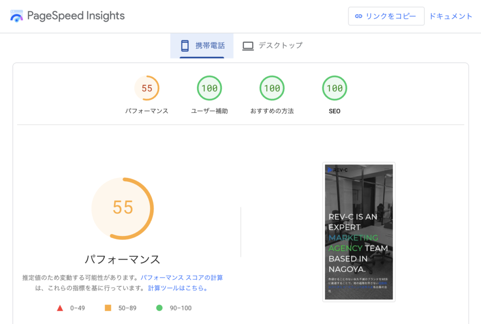Click the 55 performance score gauge at top

[x=147, y=88]
